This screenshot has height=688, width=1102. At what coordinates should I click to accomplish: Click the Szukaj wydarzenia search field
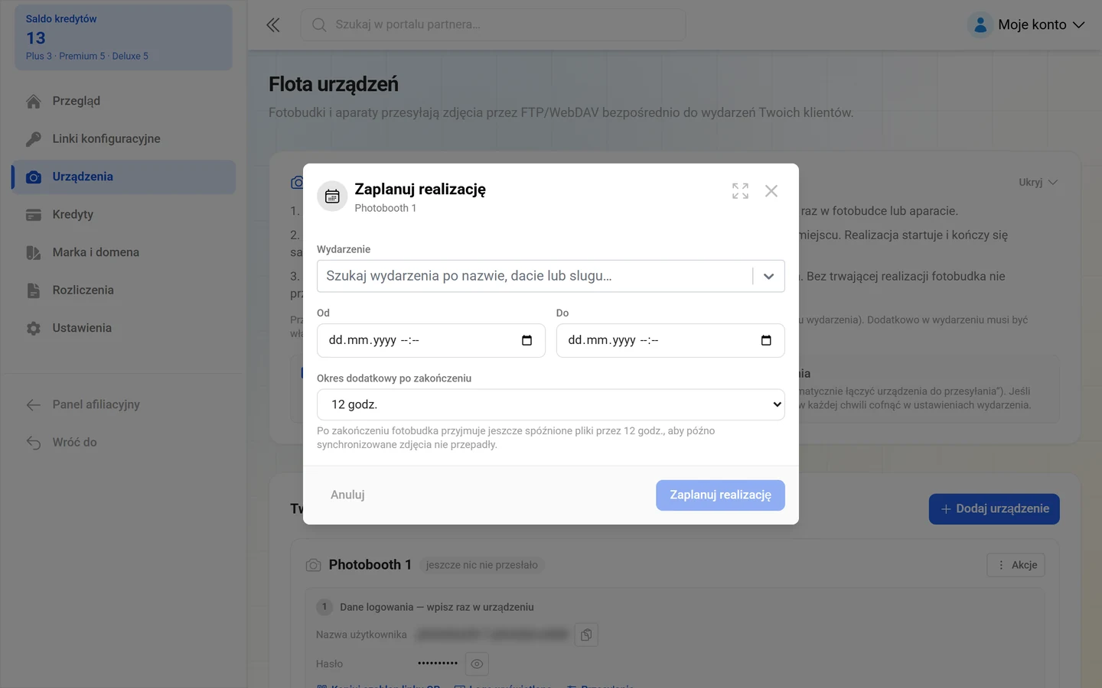tap(534, 276)
